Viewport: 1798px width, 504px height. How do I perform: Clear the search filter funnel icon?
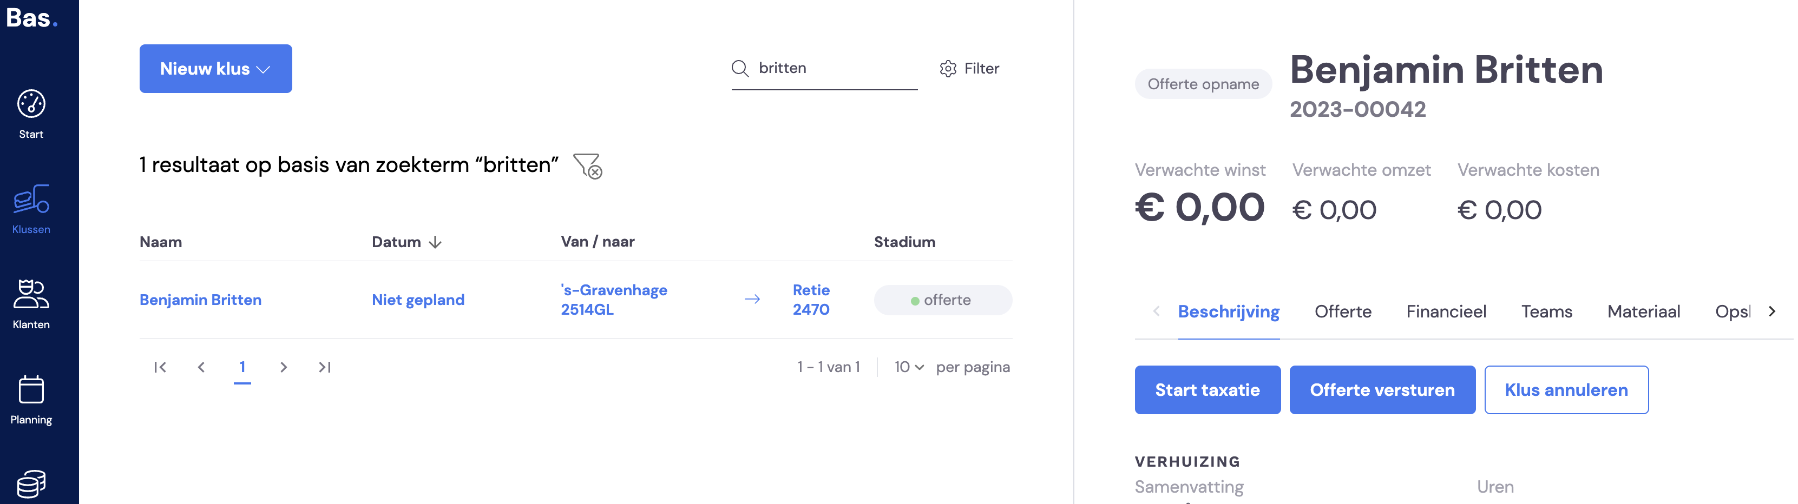587,166
